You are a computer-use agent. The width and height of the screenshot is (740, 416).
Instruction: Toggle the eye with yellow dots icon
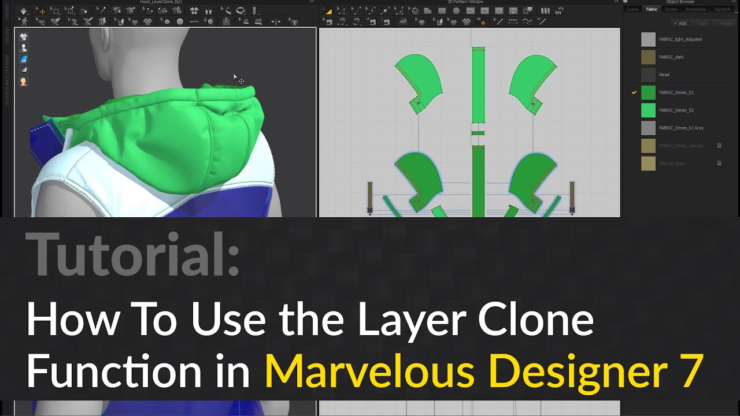click(x=482, y=22)
